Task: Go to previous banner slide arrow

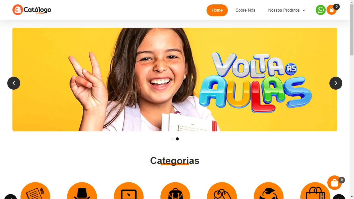Action: [14, 83]
